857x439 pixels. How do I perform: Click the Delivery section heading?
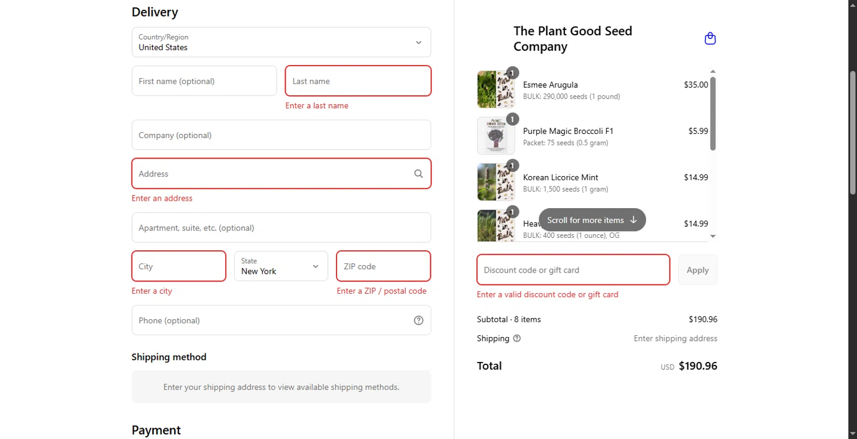155,12
